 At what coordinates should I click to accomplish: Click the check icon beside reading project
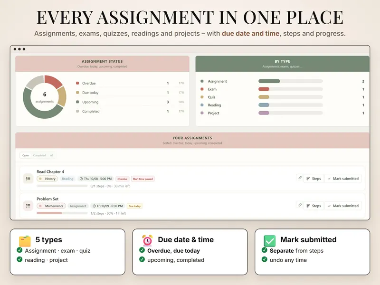coord(19,259)
